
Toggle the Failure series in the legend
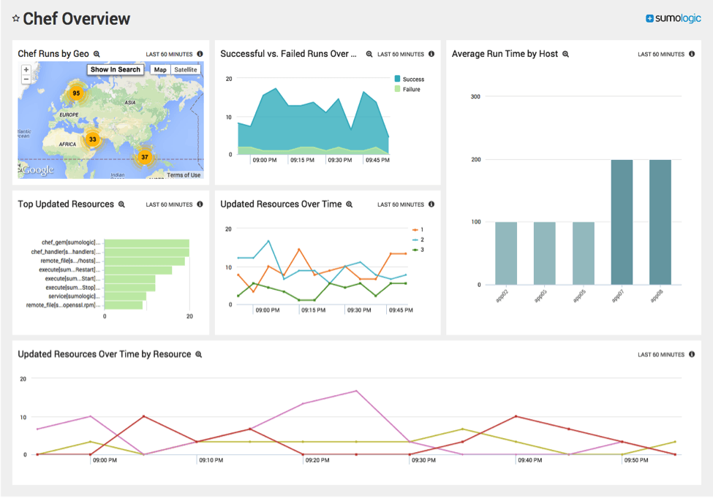pos(411,89)
